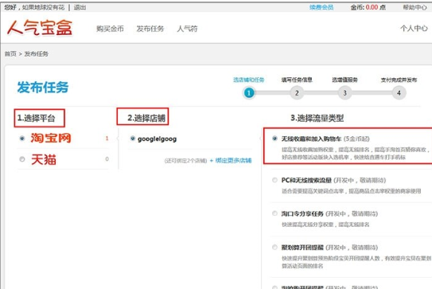Click the 金币: 0.00 点 balance text
Viewport: 432px width, 289px height.
click(368, 7)
